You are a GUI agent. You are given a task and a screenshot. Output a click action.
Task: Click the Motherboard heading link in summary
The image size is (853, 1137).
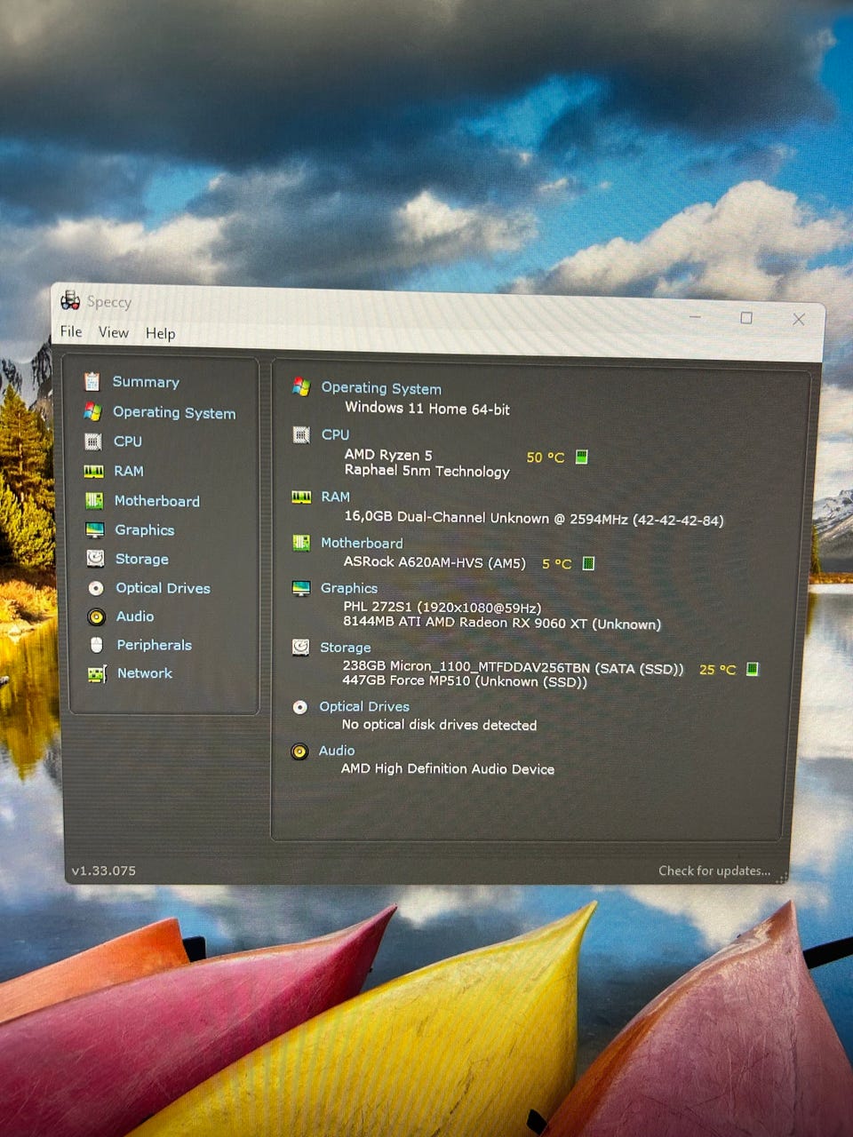(362, 543)
